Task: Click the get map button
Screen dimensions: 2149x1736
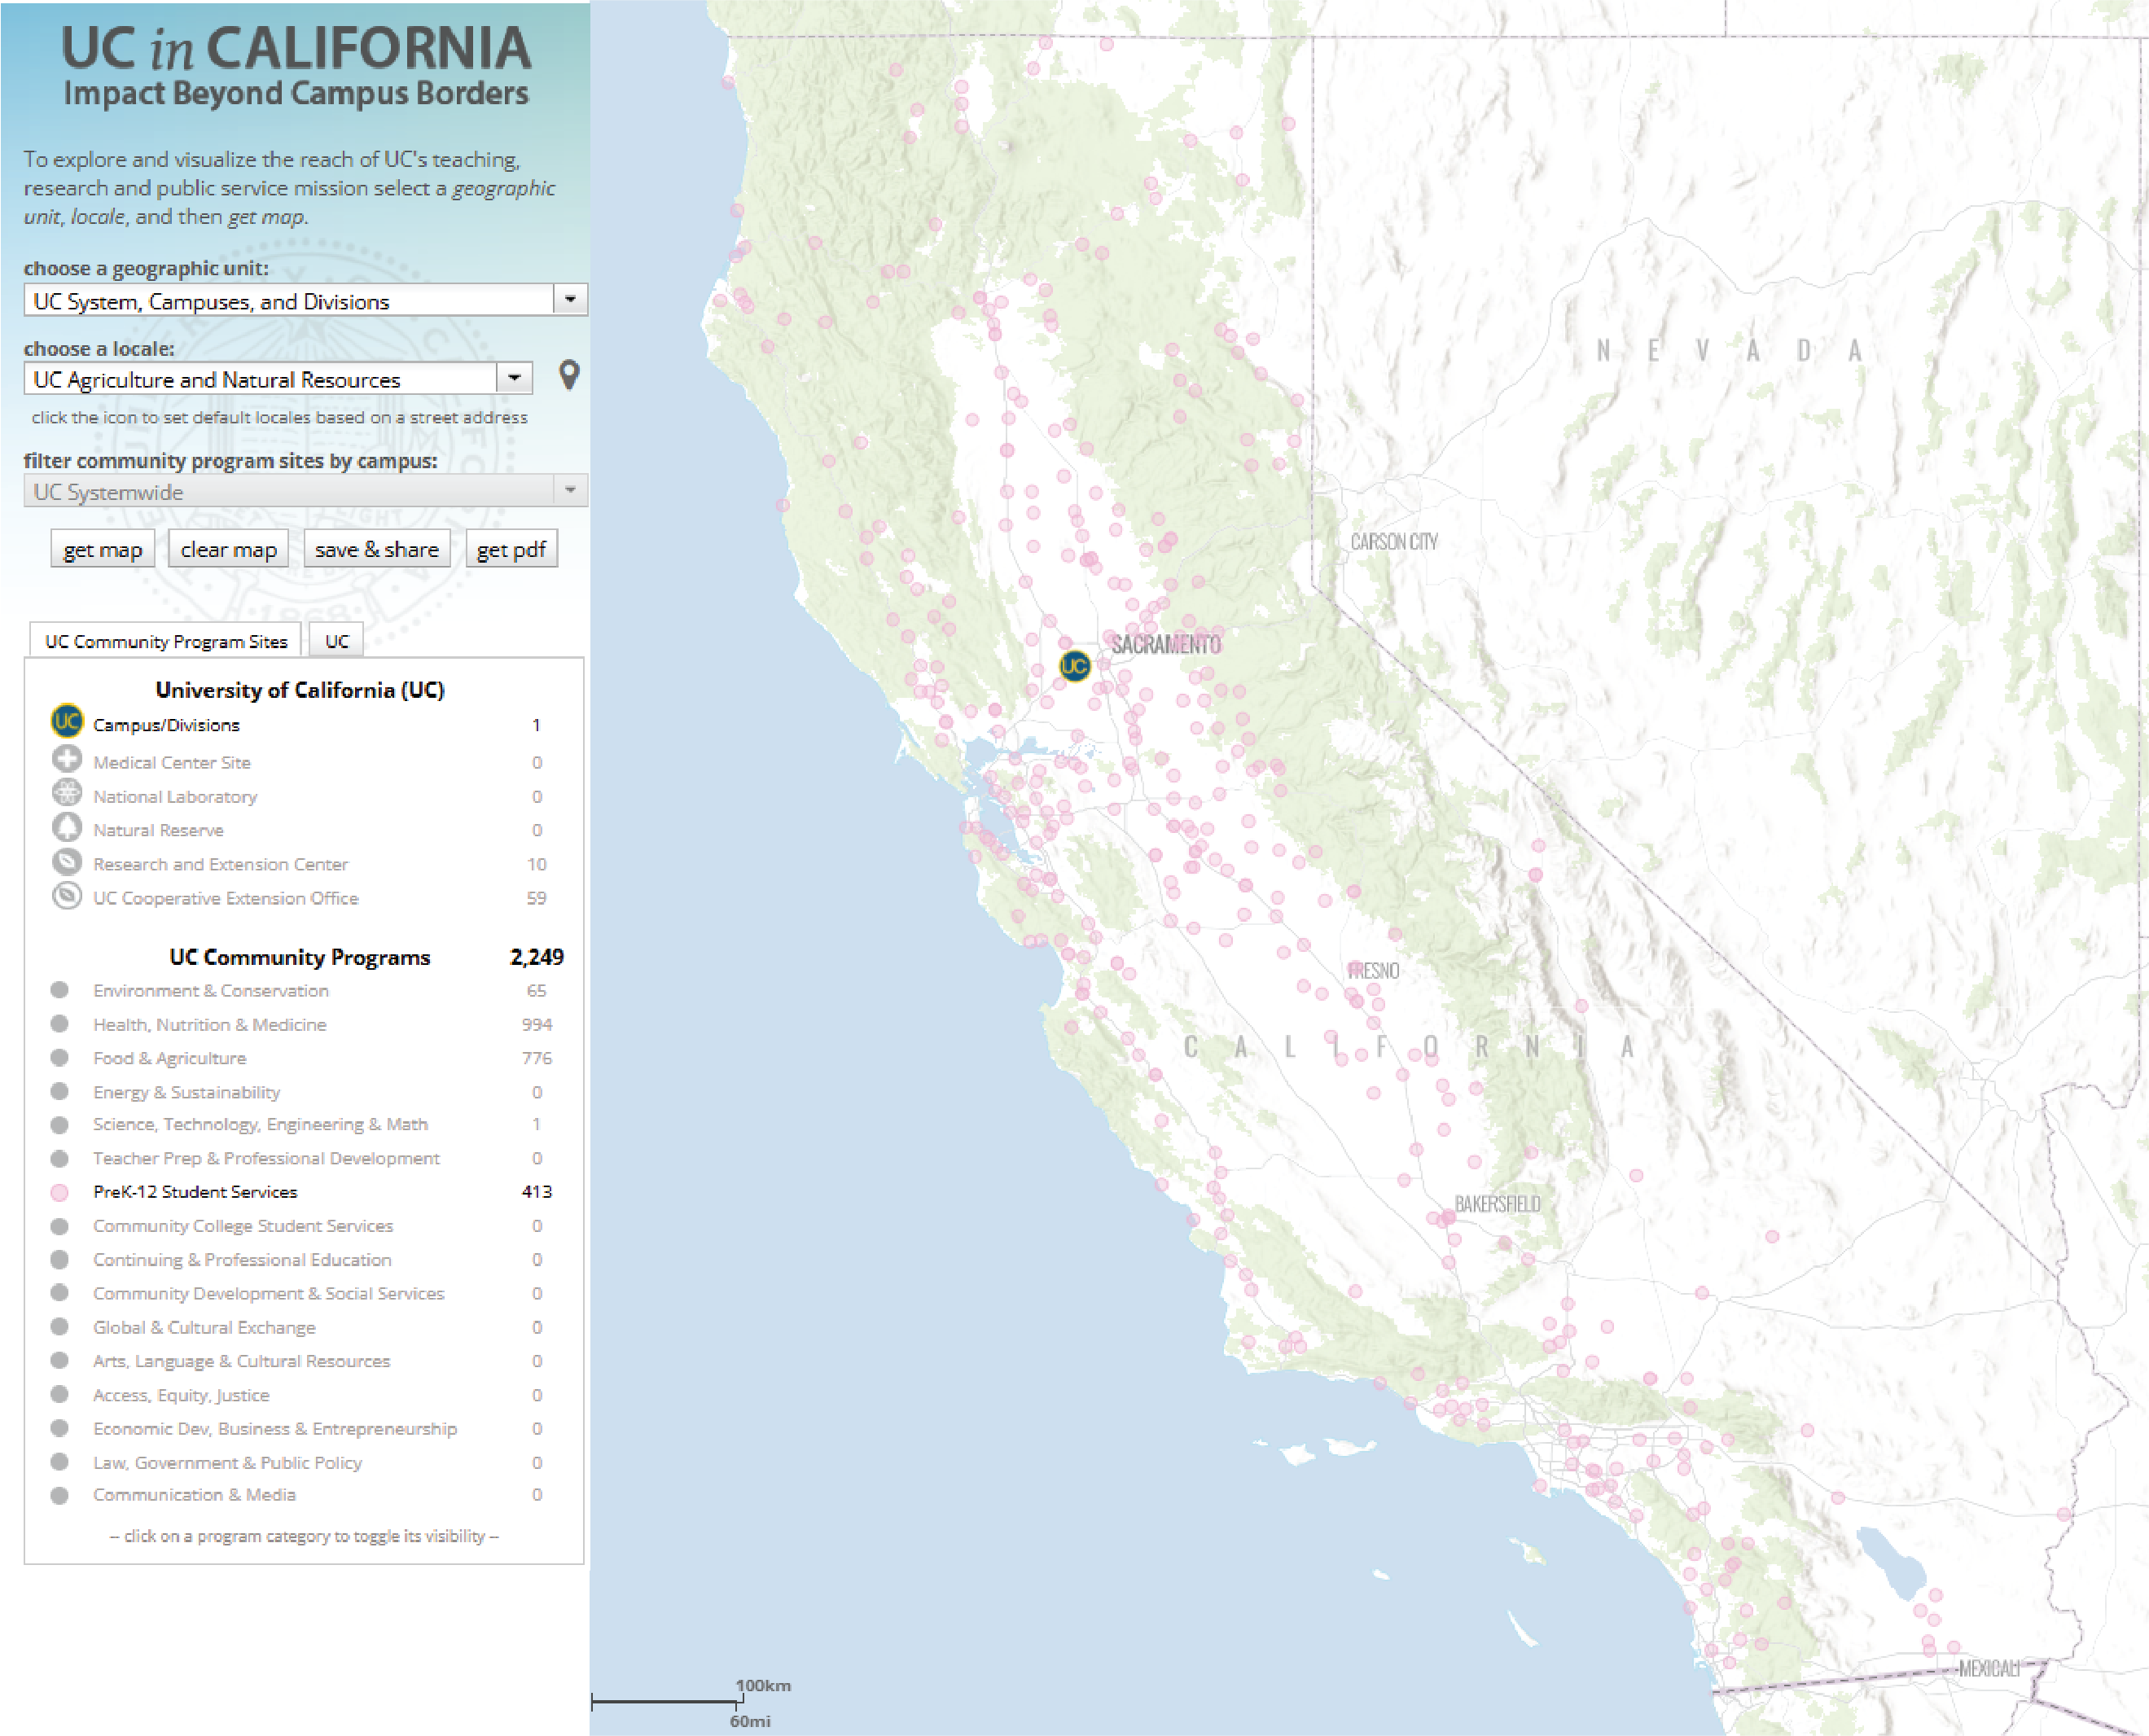Action: click(103, 549)
